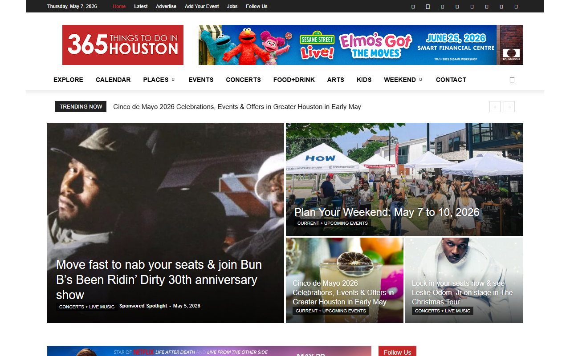
Task: Open the Food+Drink section
Action: pos(294,80)
